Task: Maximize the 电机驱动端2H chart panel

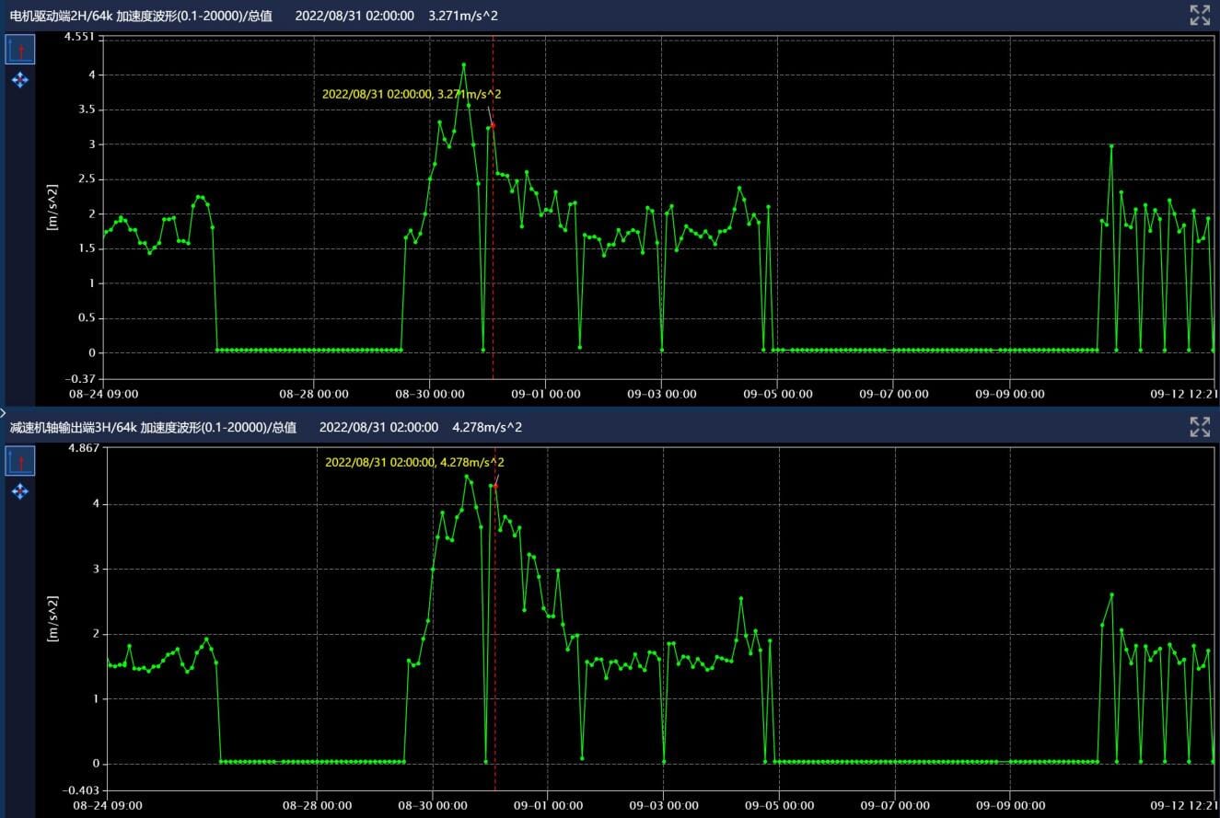Action: click(x=1199, y=15)
